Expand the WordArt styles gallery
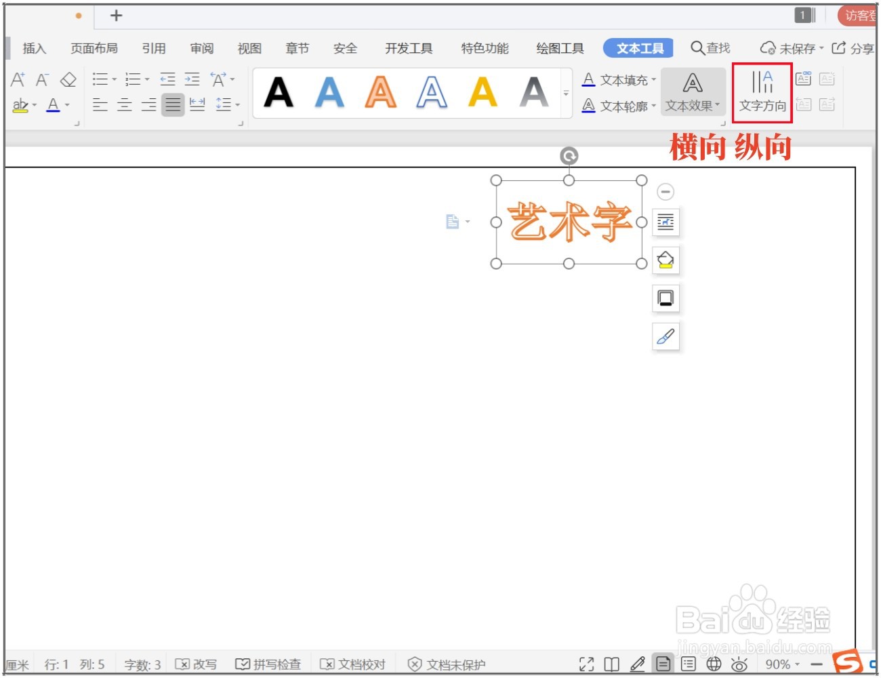The image size is (881, 678). (566, 94)
